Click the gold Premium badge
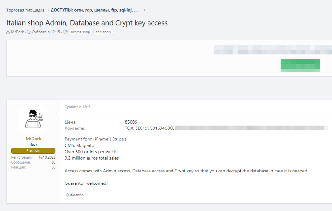Viewport: 332px width, 211px height. coord(33,150)
